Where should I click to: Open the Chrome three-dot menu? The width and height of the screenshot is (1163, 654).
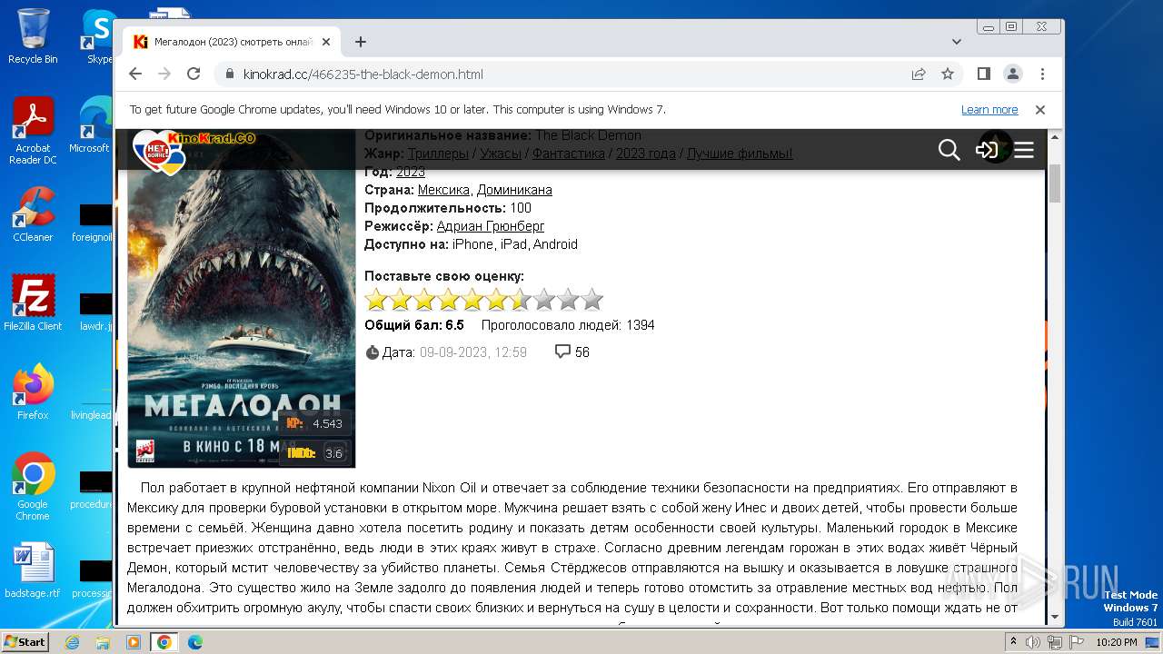[x=1042, y=74]
